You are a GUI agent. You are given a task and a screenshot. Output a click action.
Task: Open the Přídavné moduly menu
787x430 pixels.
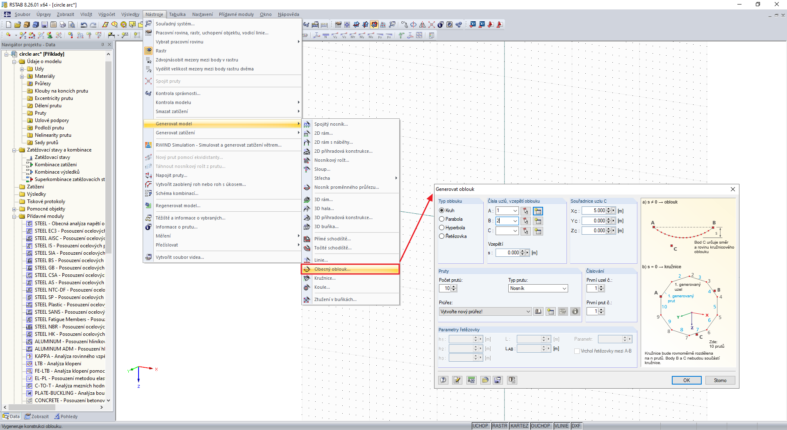click(236, 14)
